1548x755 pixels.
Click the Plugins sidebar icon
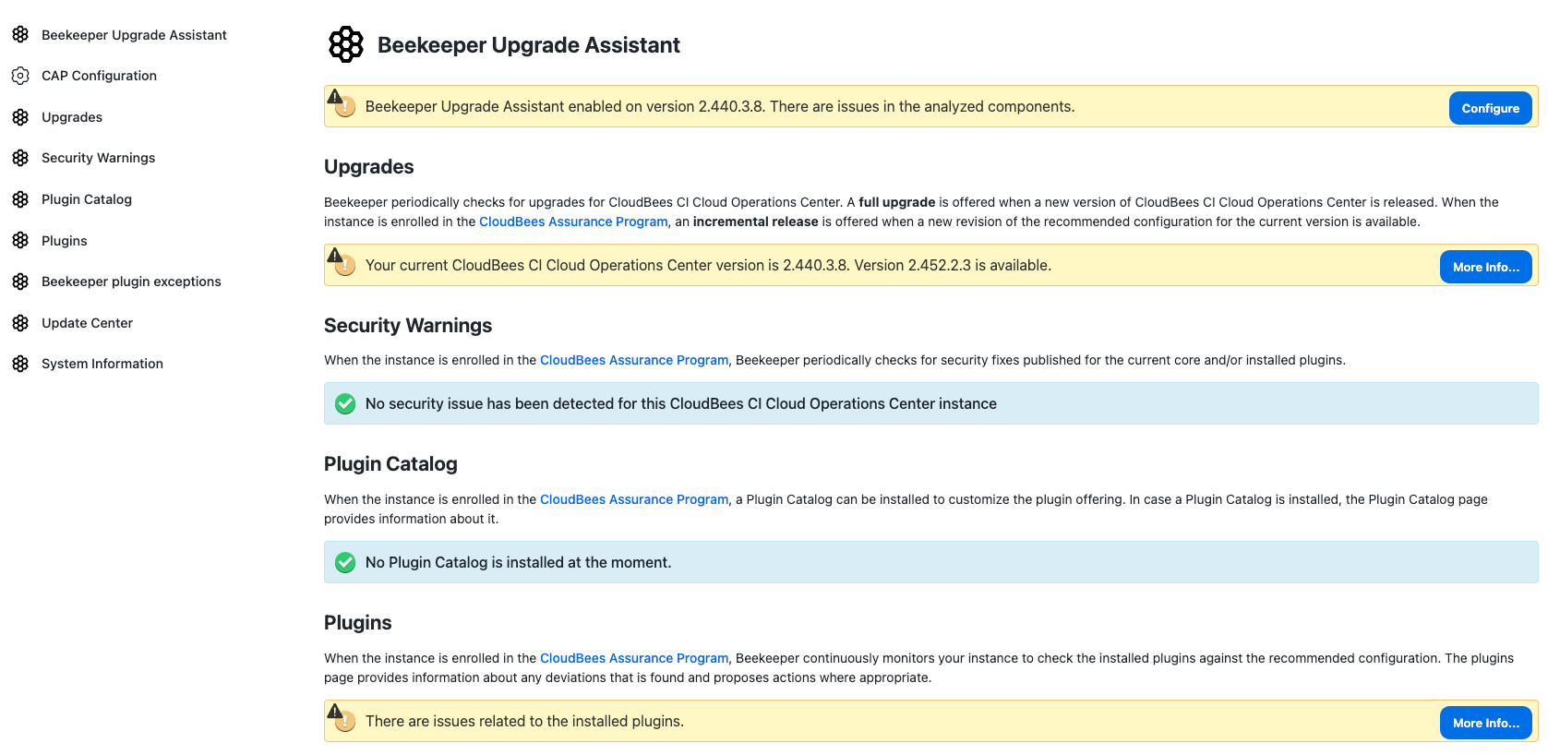point(20,241)
